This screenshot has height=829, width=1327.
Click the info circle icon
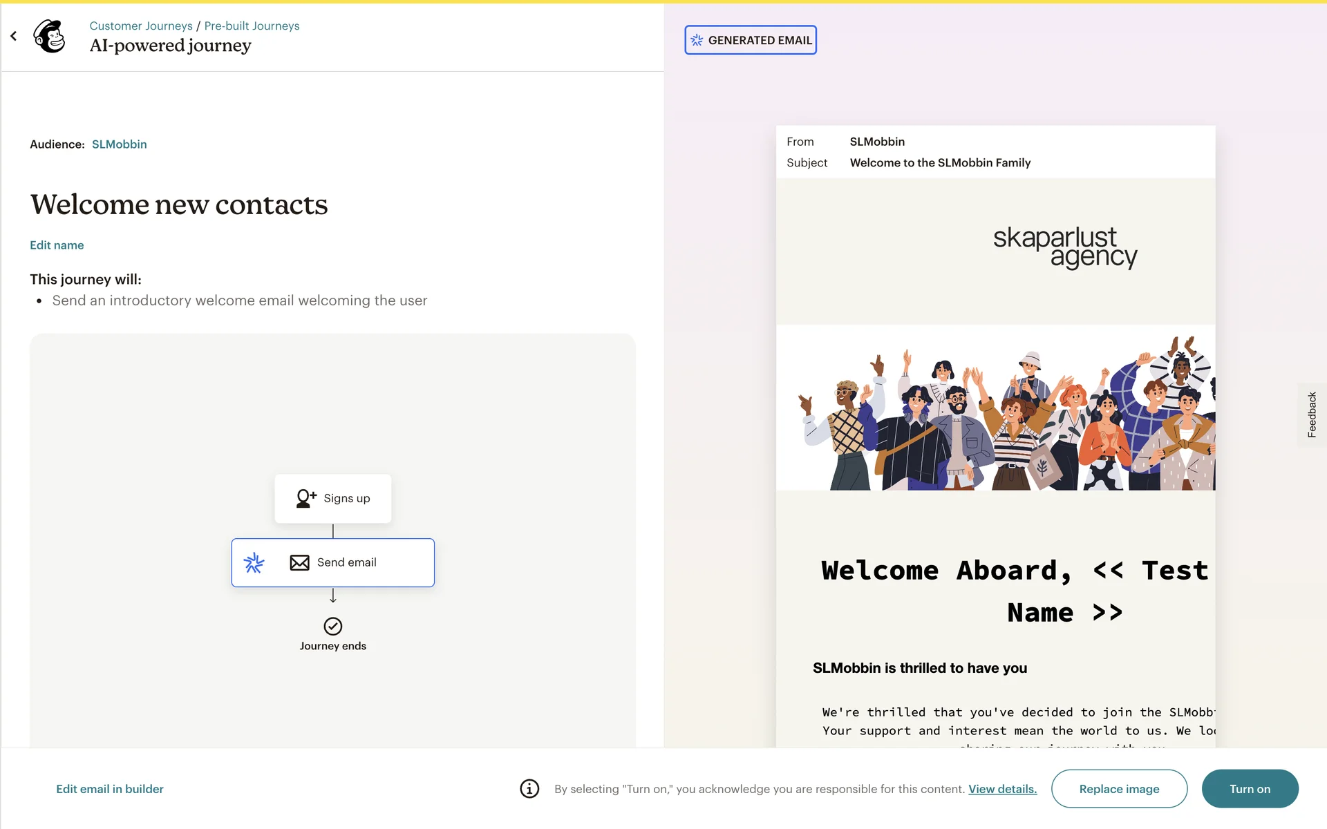pos(529,789)
